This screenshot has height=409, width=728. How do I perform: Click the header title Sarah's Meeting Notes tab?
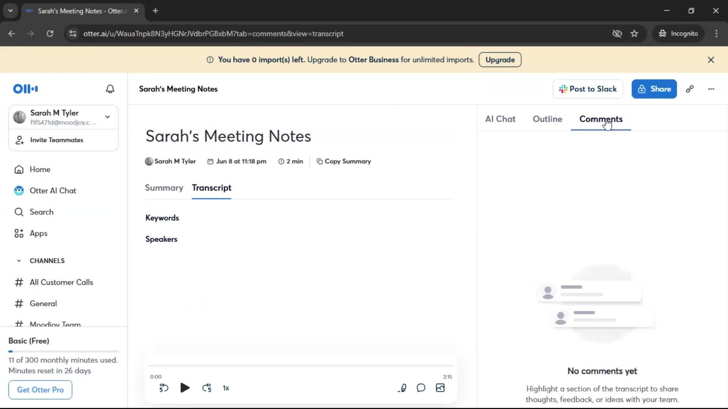point(83,11)
